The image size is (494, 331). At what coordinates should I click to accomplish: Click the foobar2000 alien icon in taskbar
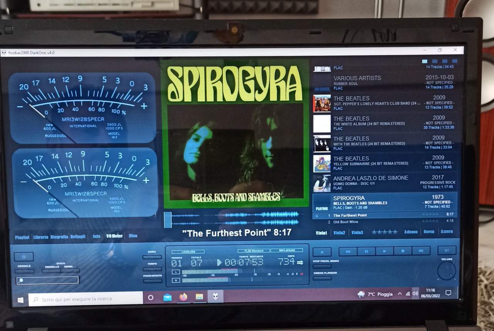pos(215,296)
